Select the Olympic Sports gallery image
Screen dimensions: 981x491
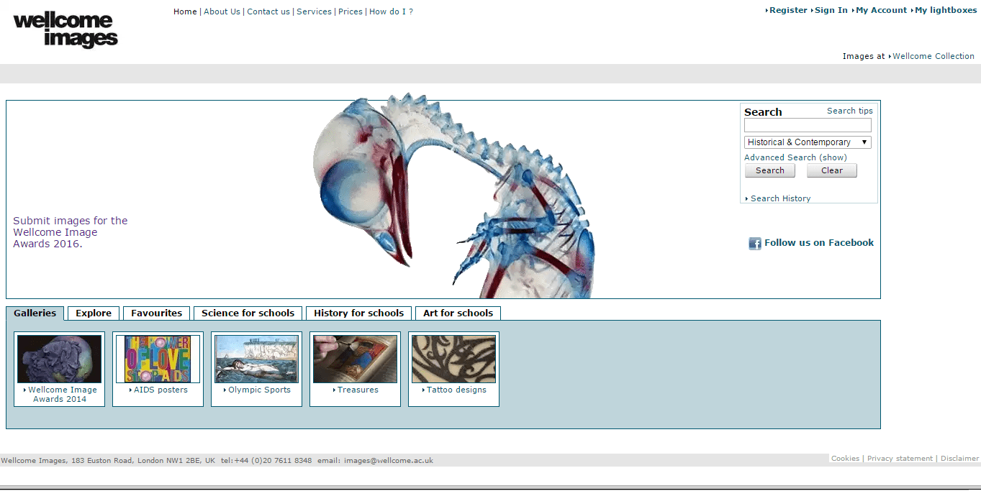click(256, 359)
